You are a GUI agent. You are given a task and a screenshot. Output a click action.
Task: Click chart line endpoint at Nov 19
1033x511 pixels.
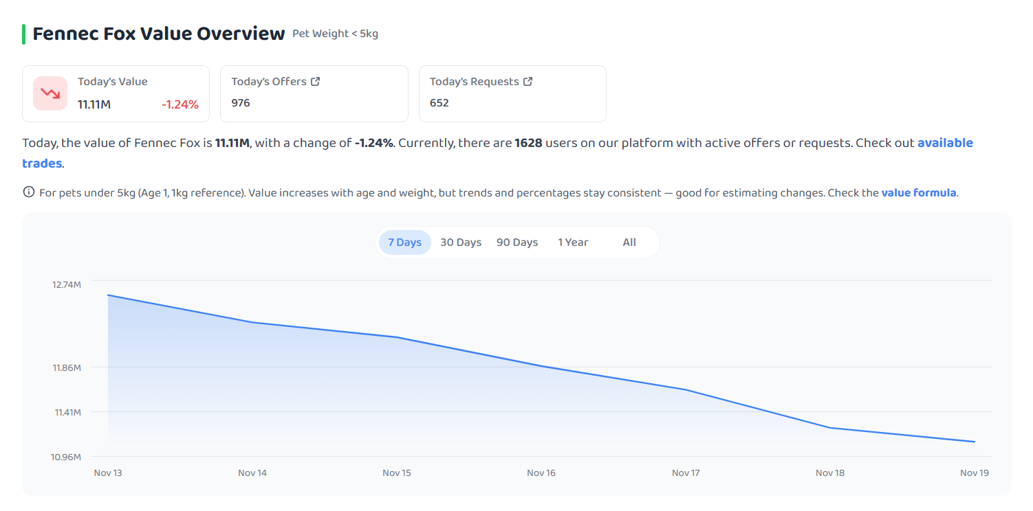(x=975, y=442)
